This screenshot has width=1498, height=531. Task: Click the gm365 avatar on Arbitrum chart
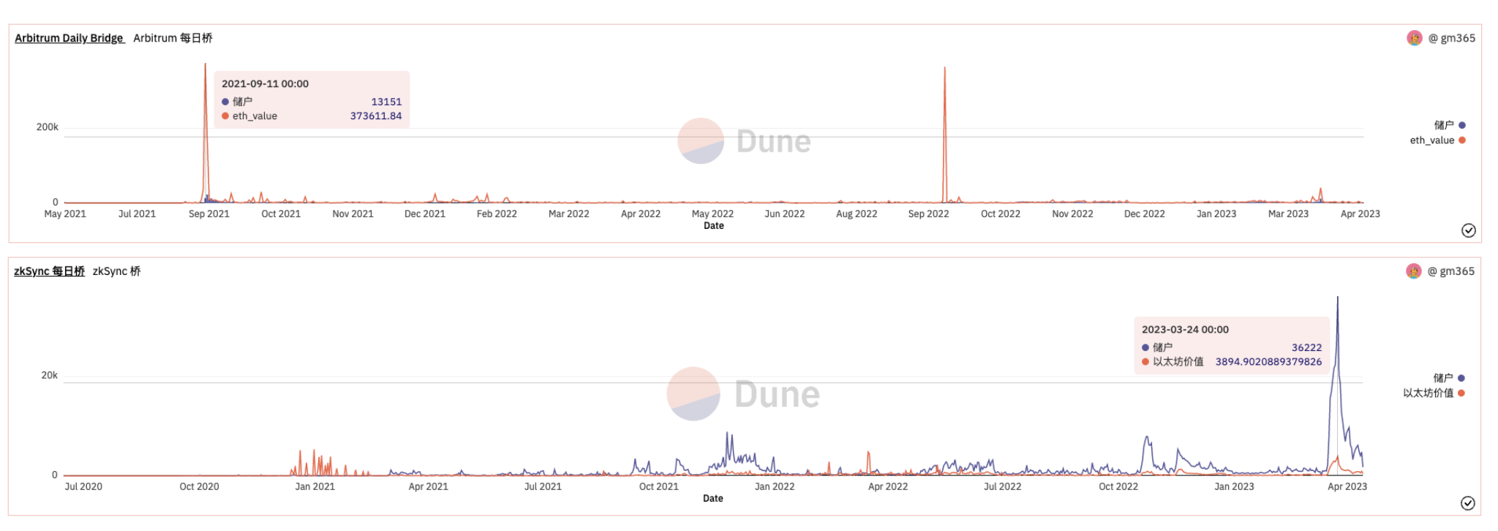pyautogui.click(x=1415, y=38)
